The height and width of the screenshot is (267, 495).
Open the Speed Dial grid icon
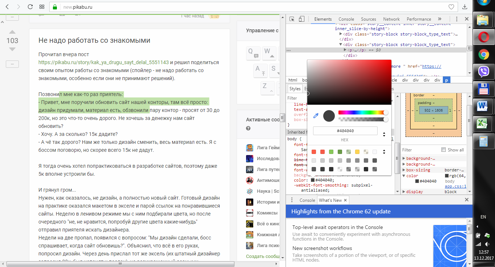pyautogui.click(x=42, y=7)
